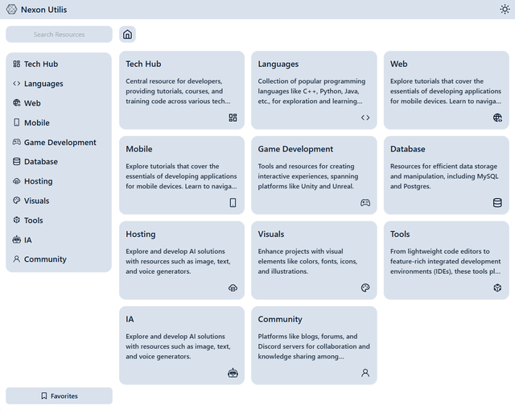
Task: Click the database cylinder icon in Database card
Action: pos(497,203)
